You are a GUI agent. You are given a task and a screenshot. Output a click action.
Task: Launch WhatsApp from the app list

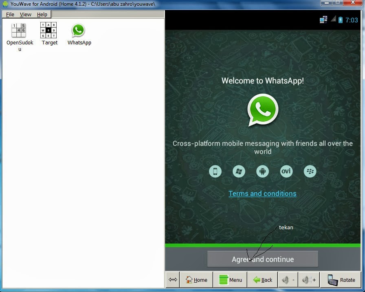pyautogui.click(x=78, y=30)
